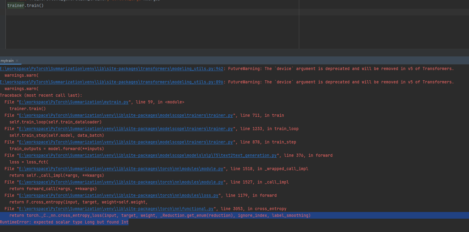Open trainer.py link for line 1233
This screenshot has width=469, height=232.
pos(126,129)
